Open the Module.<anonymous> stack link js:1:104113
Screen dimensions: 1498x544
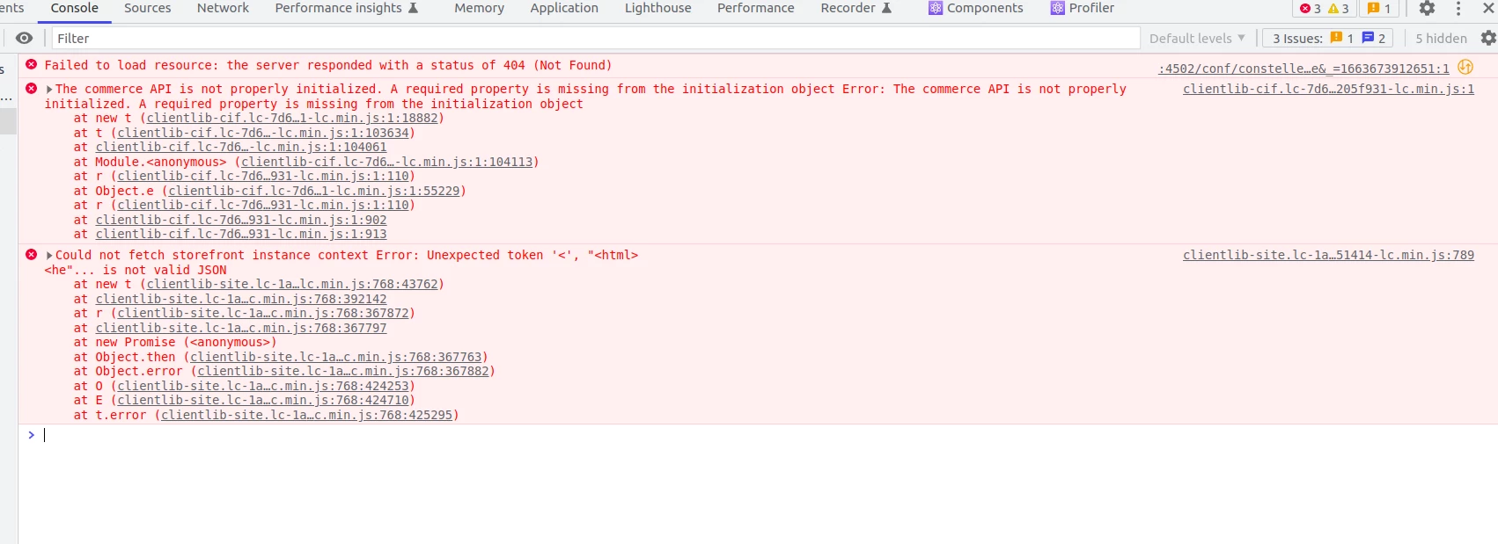(x=387, y=162)
